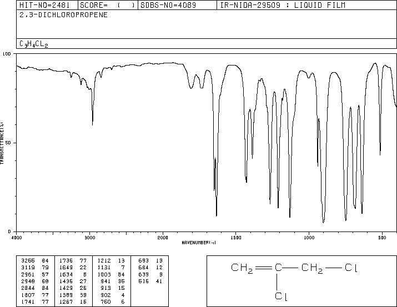Viewport: 397px width, 307px height.
Task: Click the 2000 wavenumber axis label
Action: pyautogui.click(x=163, y=238)
